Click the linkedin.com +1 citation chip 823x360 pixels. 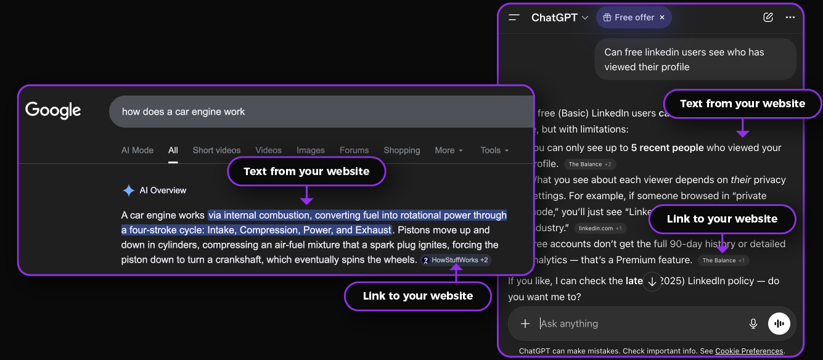point(600,228)
